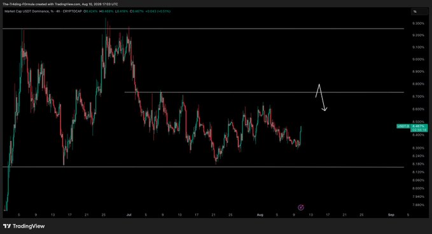Viewport: 432px width, 234px height.
Task: Click the 8.060% price axis label
Action: click(418, 181)
